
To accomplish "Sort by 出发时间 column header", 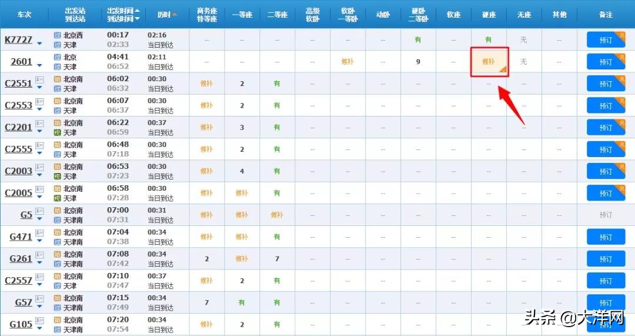I will coord(121,11).
